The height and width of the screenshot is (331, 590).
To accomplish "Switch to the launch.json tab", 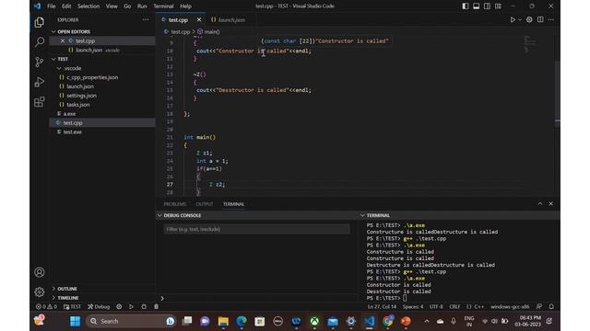I will point(228,20).
